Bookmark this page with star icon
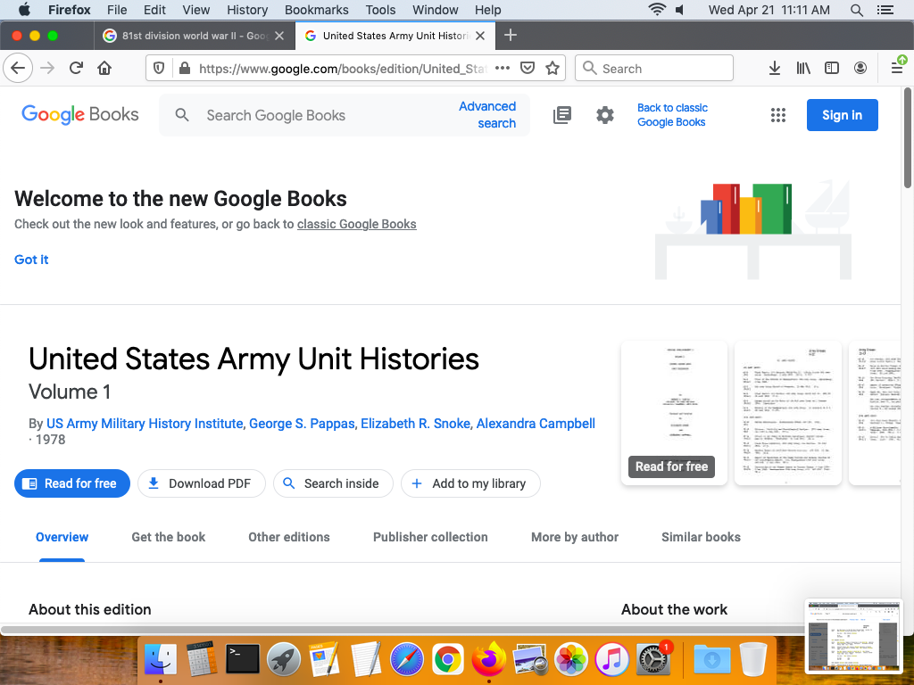 click(x=553, y=69)
